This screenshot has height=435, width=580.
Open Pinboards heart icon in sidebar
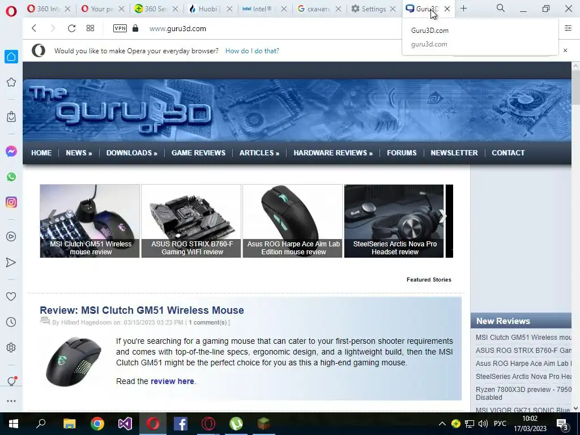tap(11, 296)
